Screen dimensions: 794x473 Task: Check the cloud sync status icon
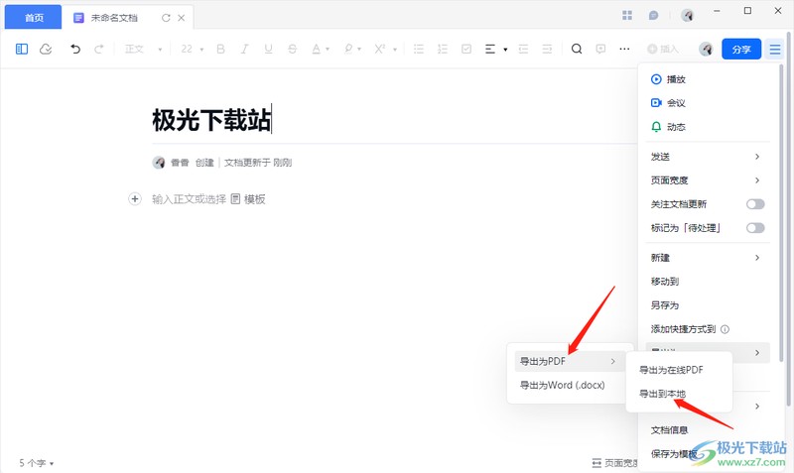(46, 49)
